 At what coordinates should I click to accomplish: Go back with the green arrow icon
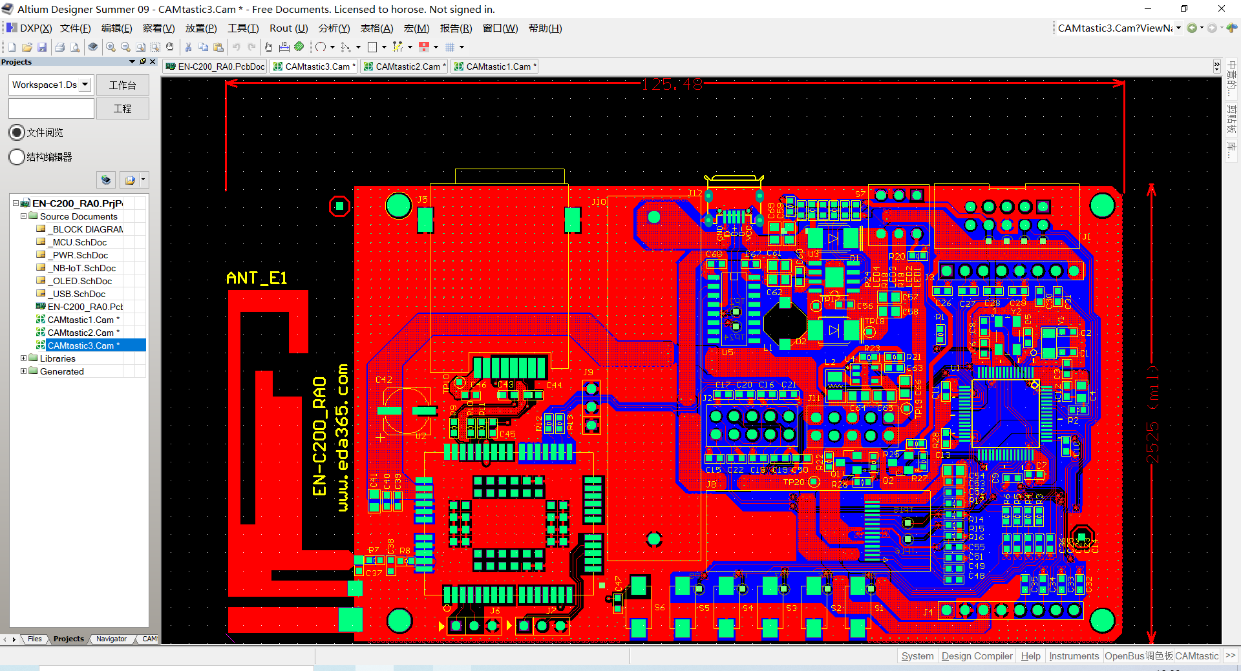(x=1192, y=28)
